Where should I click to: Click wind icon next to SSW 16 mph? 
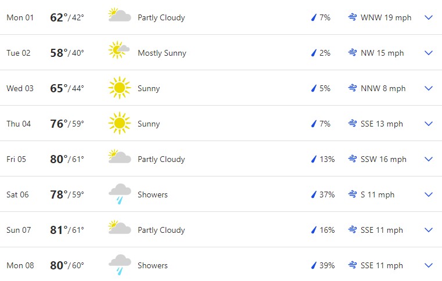[x=352, y=159]
